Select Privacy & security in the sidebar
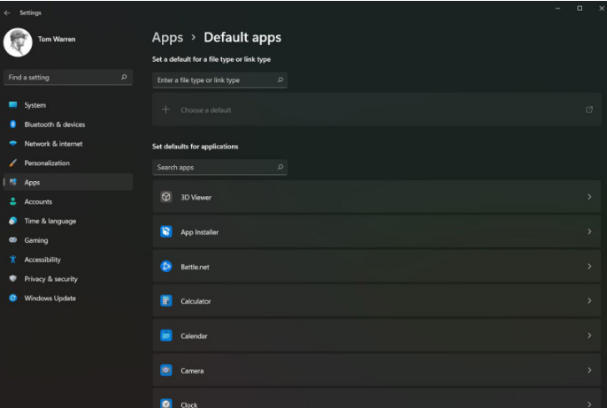 50,279
